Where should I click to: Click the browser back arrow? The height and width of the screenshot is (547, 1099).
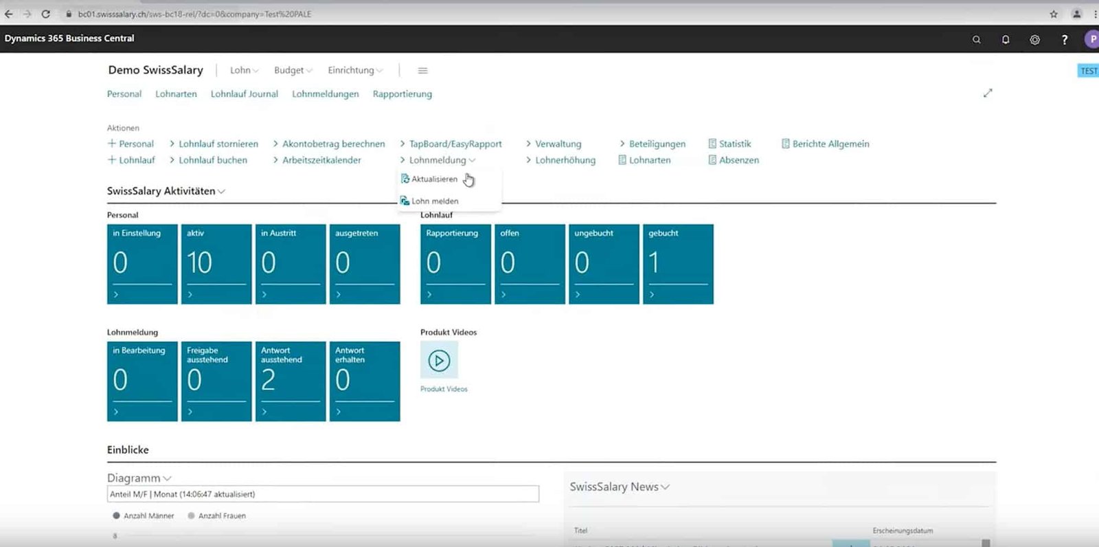(x=8, y=14)
